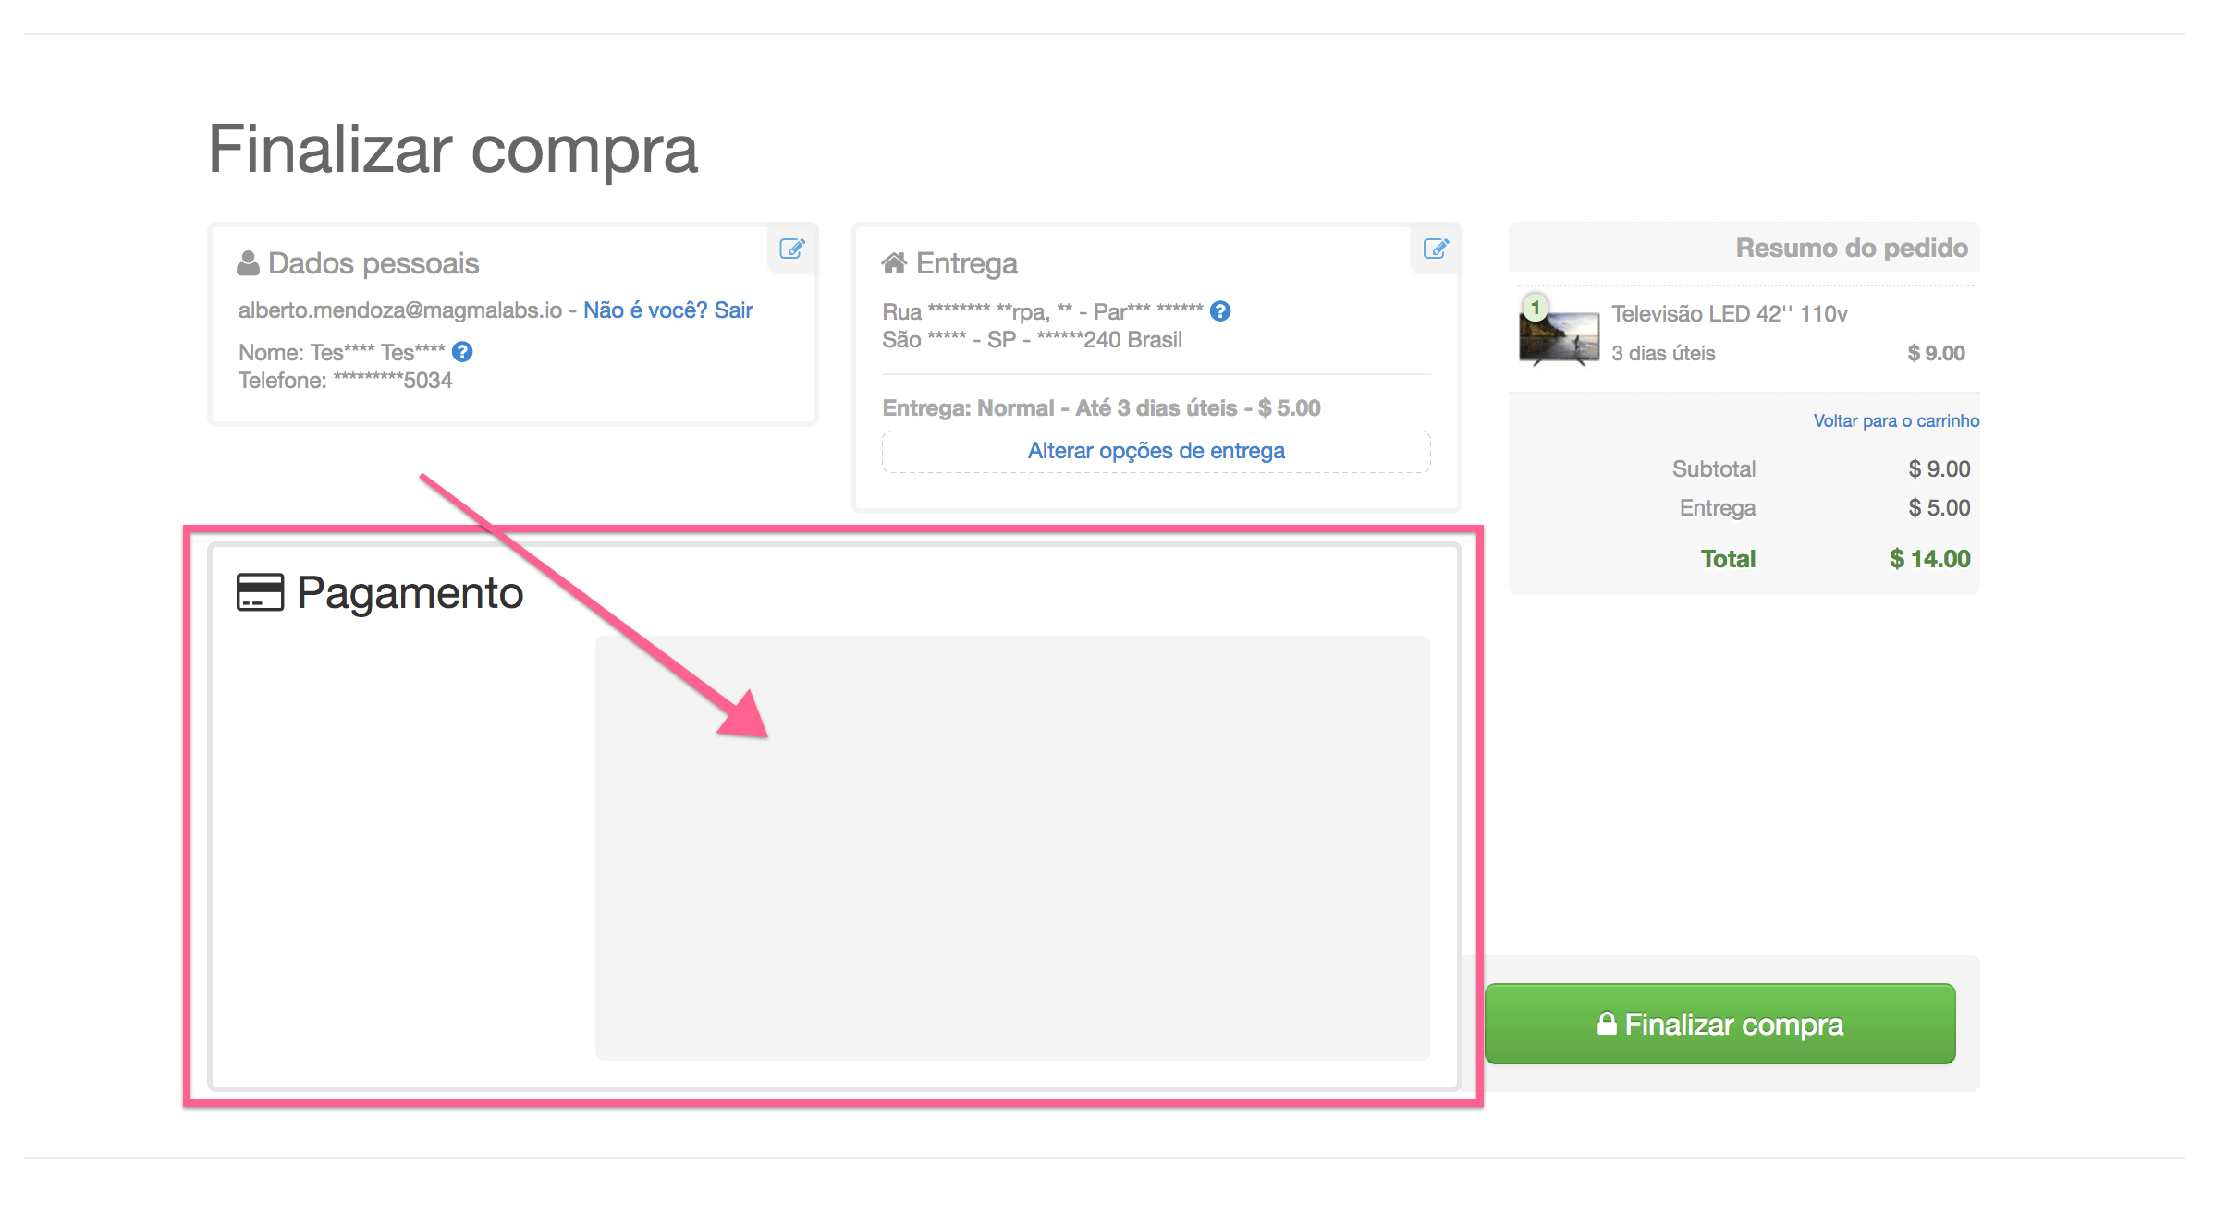2215x1227 pixels.
Task: Go back via 'Voltar para o carrinho'
Action: click(1895, 420)
